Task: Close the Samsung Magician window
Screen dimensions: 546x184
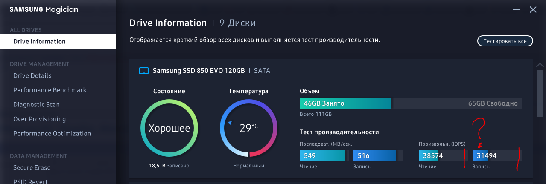Action: click(533, 9)
